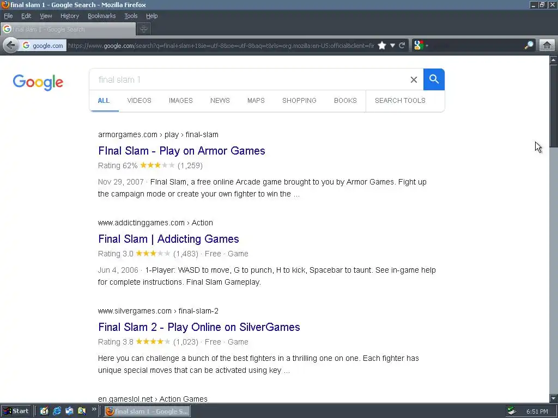Image resolution: width=558 pixels, height=418 pixels.
Task: Open the History menu
Action: coord(70,16)
